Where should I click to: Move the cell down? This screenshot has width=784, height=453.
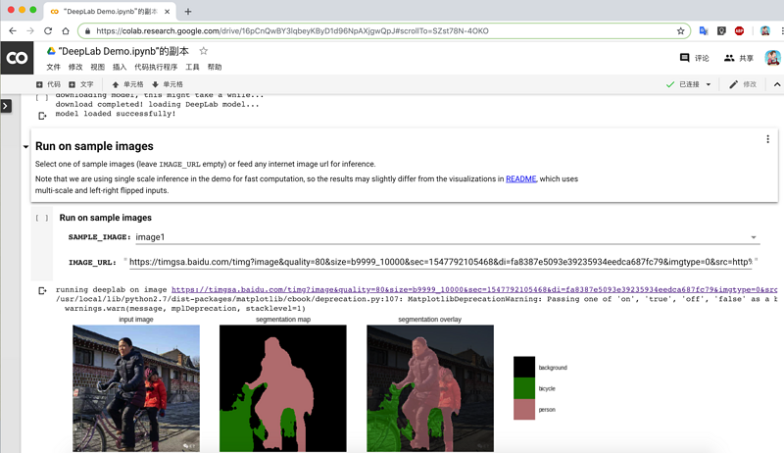[x=167, y=84]
